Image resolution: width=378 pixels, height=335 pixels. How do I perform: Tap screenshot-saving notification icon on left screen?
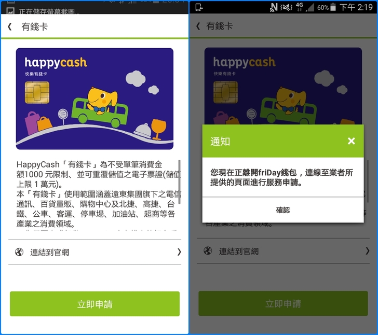(10, 11)
